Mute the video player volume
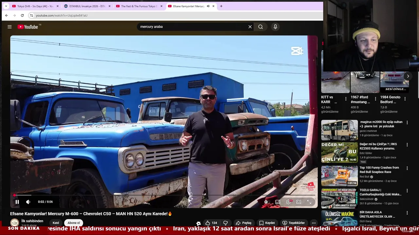The width and height of the screenshot is (419, 235). [x=28, y=202]
